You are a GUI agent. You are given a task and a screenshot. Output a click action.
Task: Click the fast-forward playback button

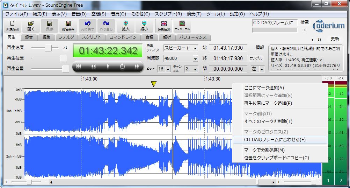(x=137, y=67)
